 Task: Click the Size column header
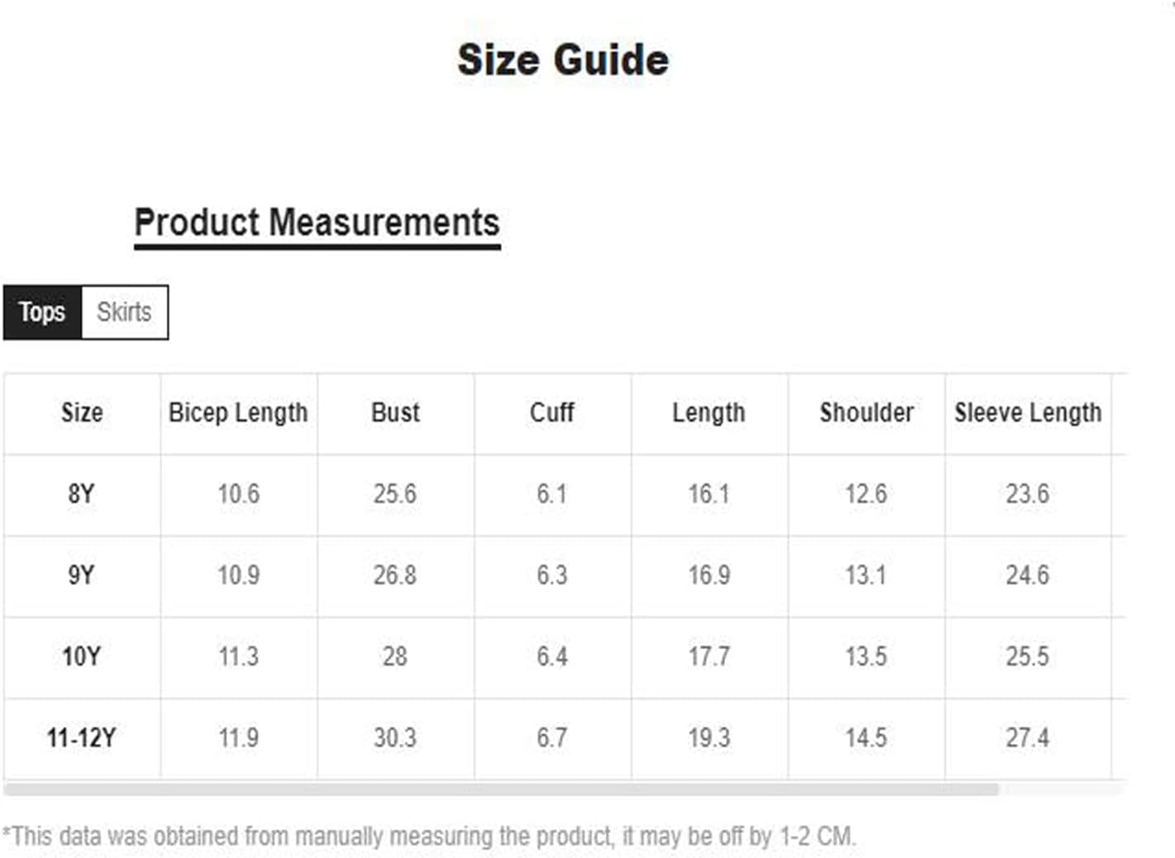click(82, 412)
